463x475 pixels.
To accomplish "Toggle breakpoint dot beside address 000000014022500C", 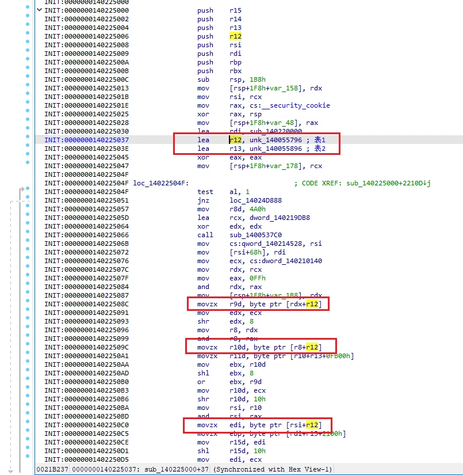I will point(28,76).
